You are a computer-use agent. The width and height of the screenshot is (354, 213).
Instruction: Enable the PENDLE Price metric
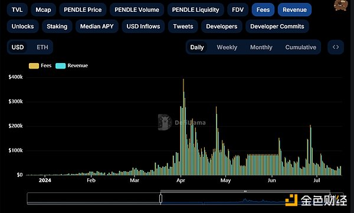point(83,9)
